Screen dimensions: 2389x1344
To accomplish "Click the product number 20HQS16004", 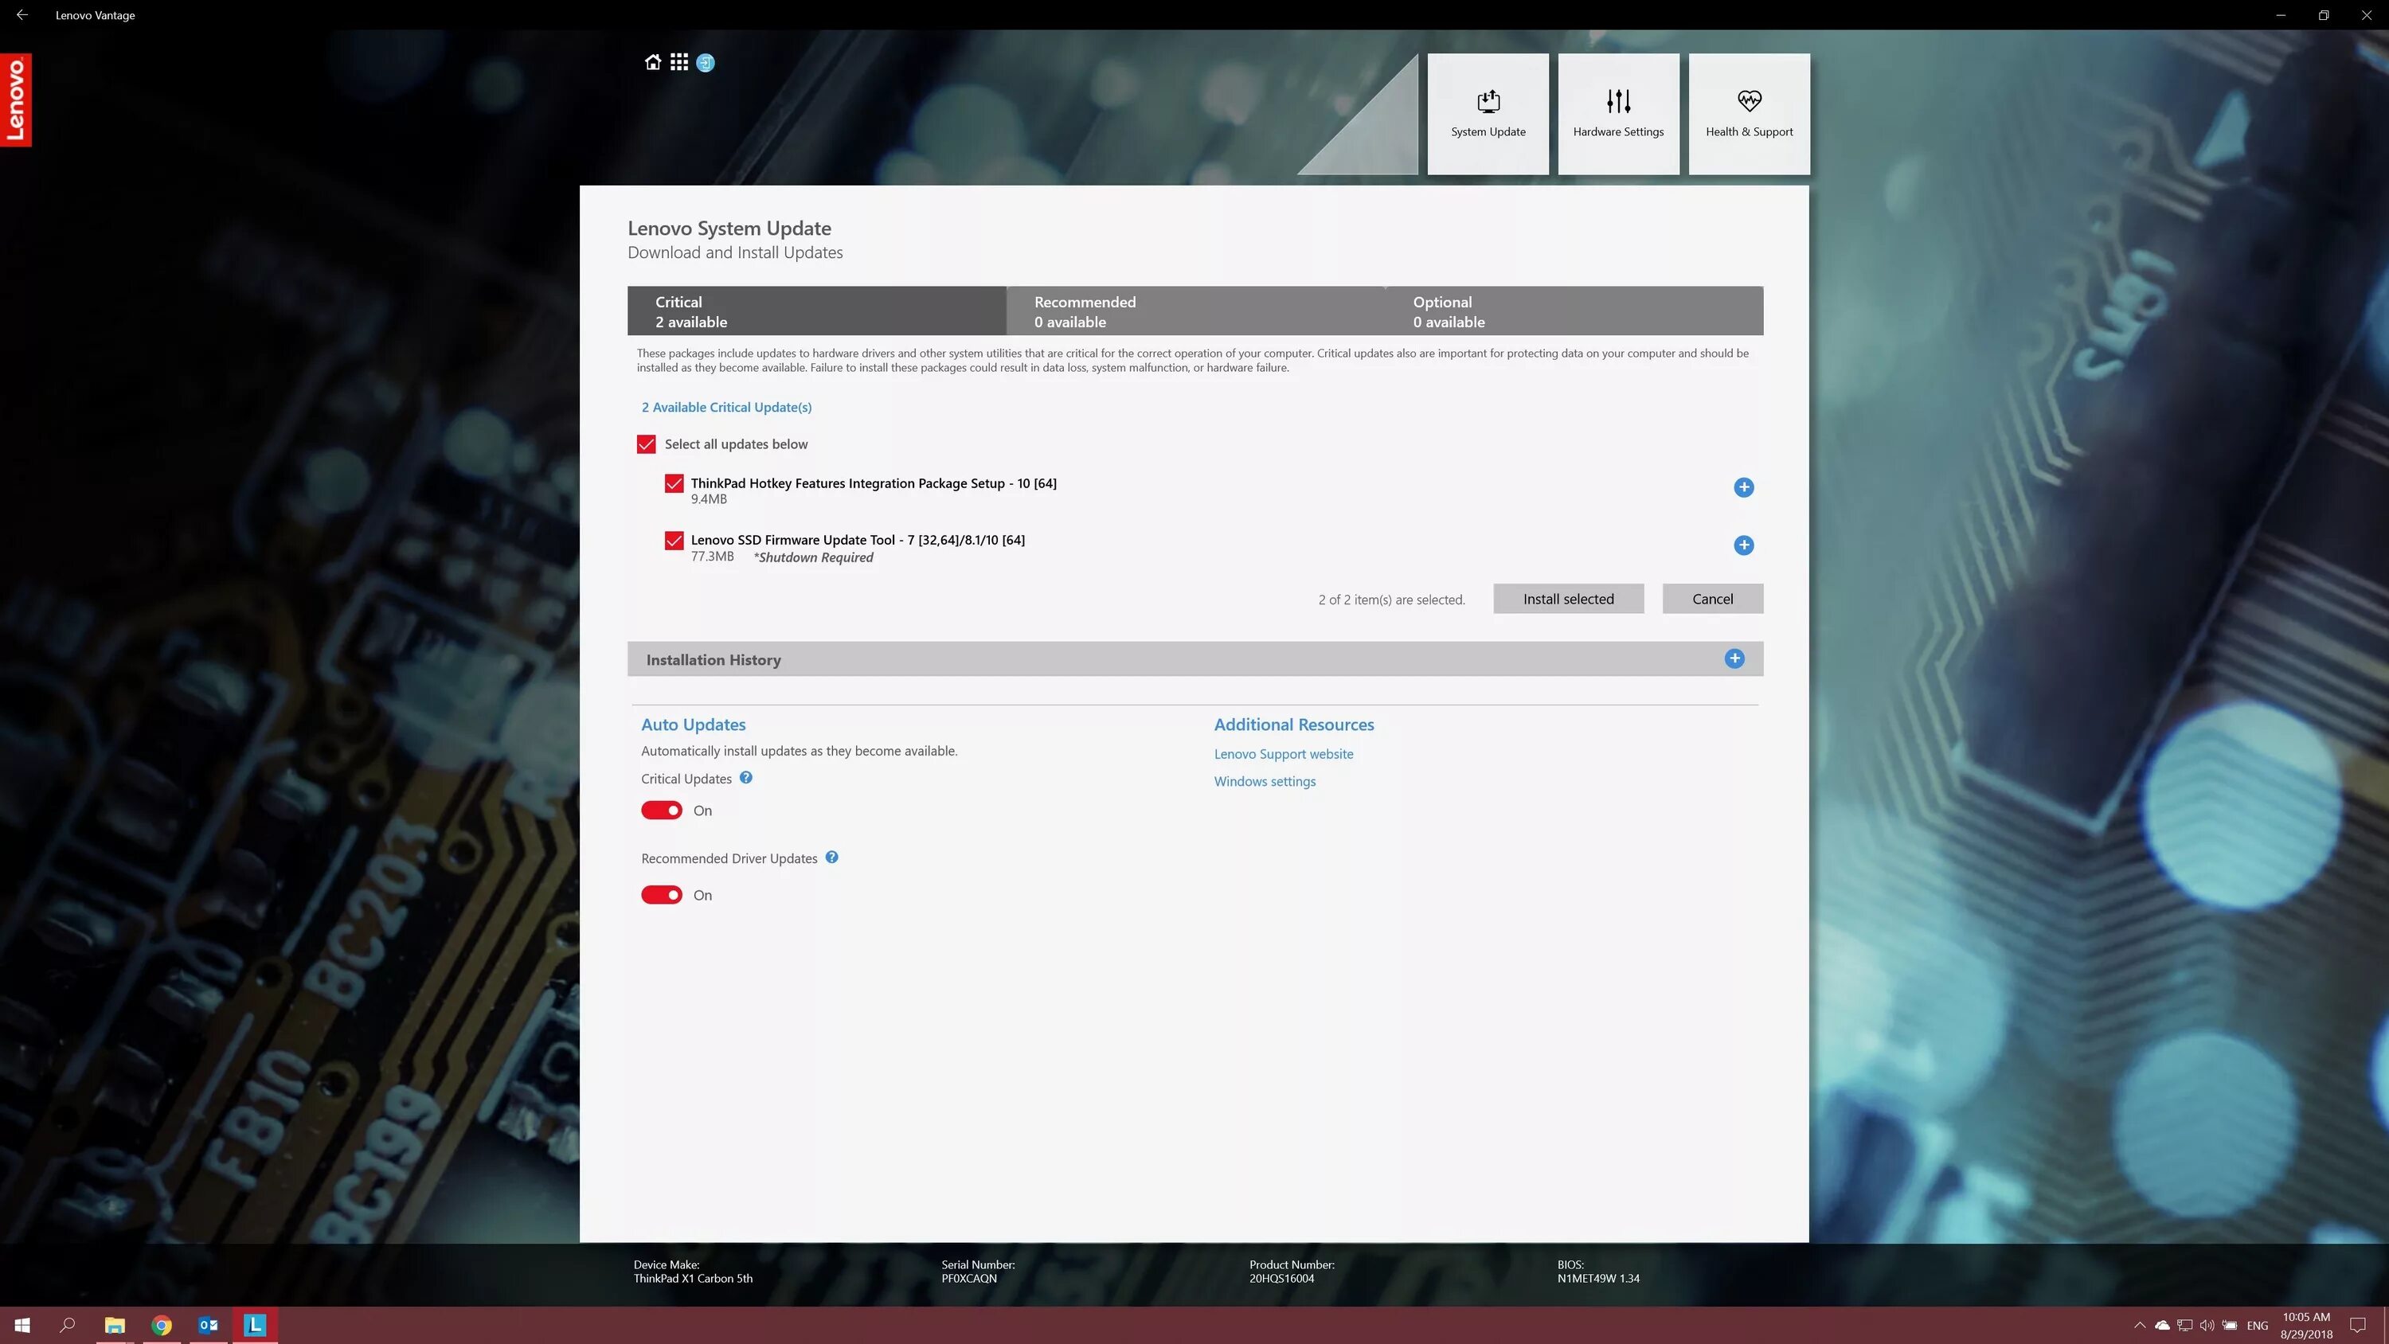I will [x=1281, y=1278].
